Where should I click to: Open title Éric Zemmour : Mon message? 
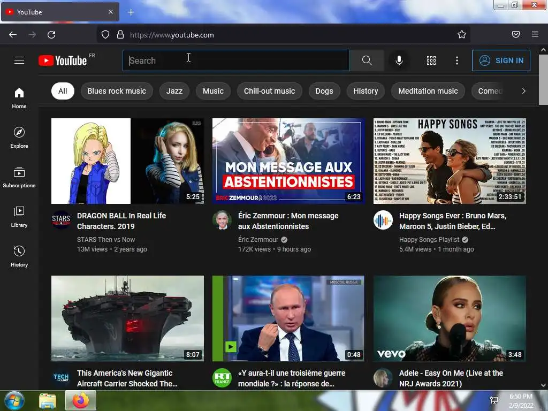[x=288, y=221]
